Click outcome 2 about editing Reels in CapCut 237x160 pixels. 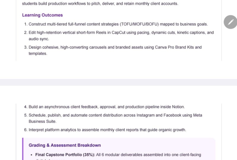coord(119,36)
